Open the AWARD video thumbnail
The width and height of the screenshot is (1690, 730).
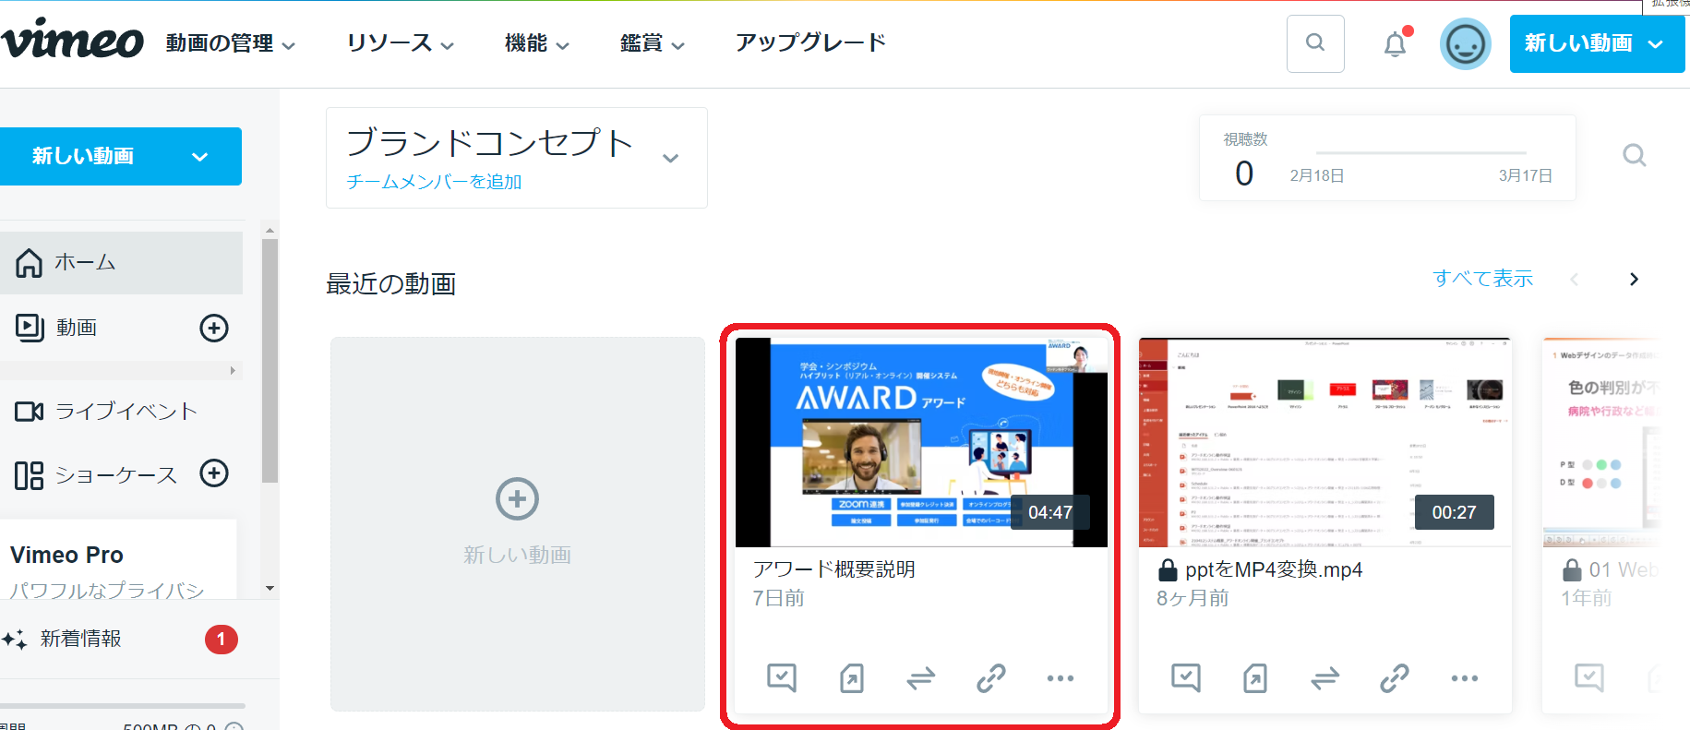[921, 442]
